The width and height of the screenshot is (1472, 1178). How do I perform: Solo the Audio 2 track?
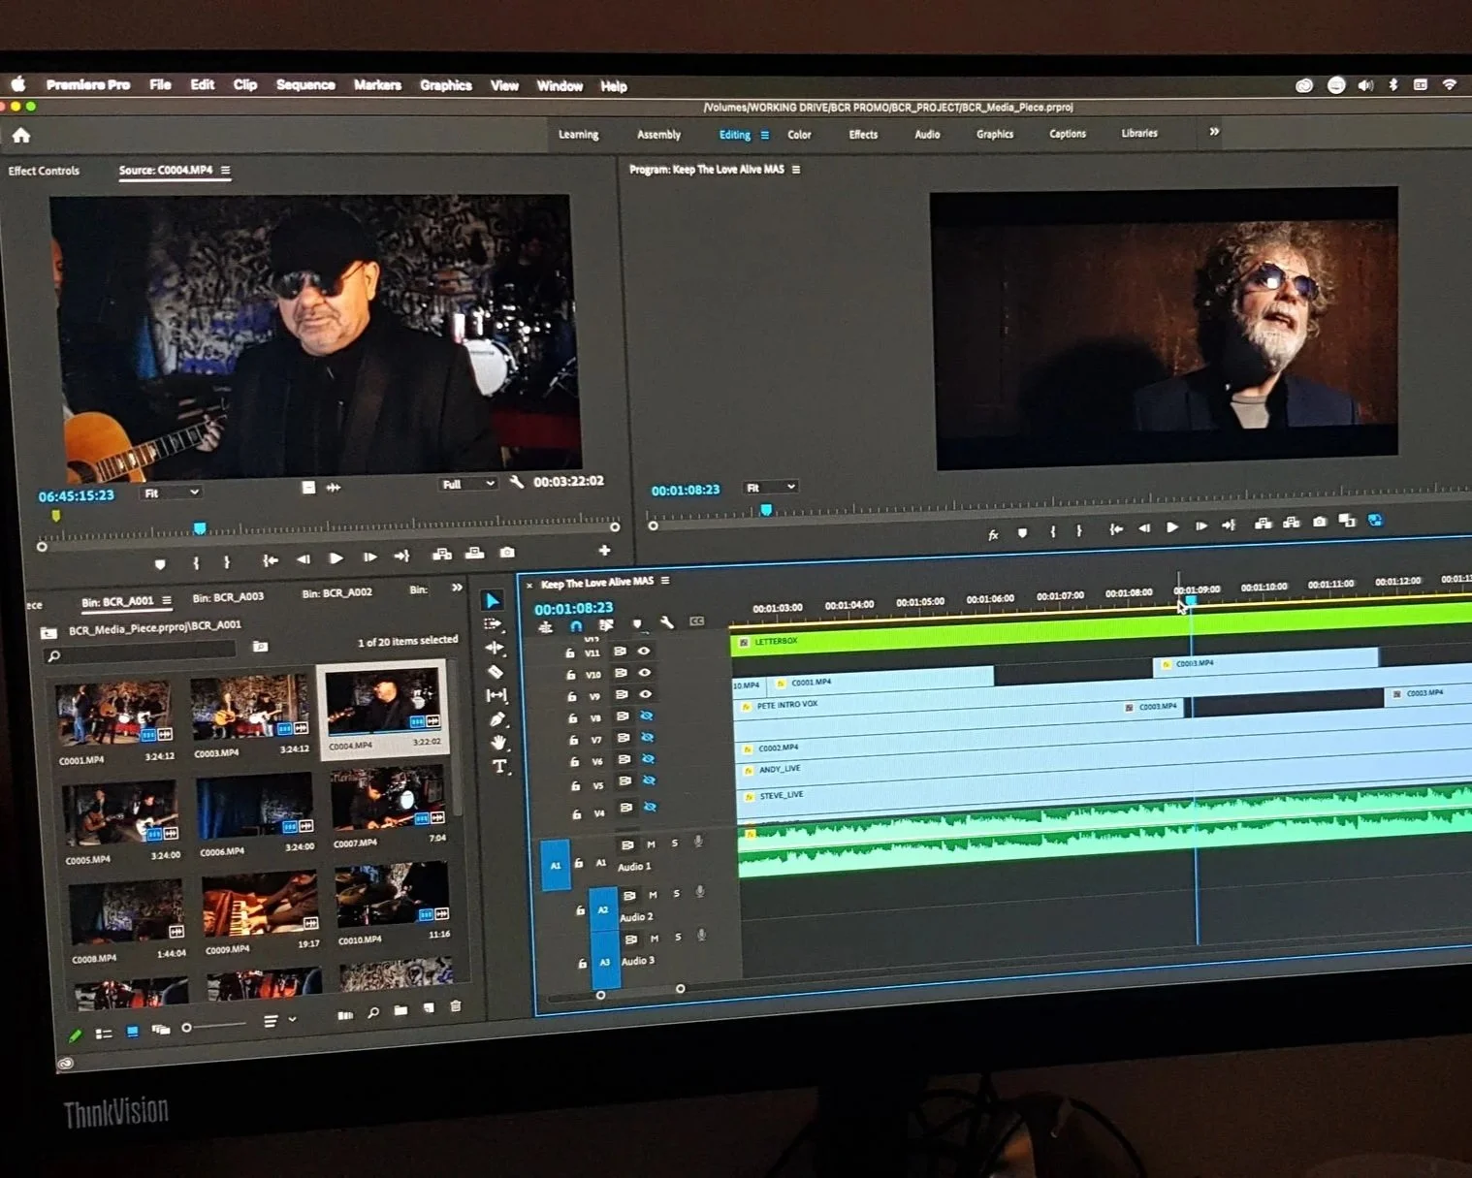(676, 893)
